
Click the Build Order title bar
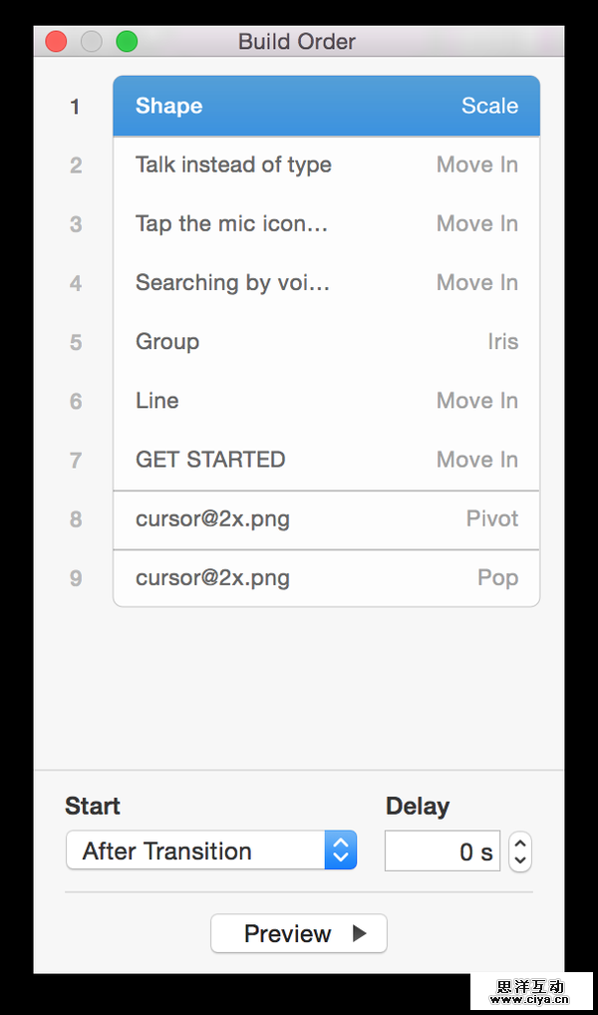(297, 42)
